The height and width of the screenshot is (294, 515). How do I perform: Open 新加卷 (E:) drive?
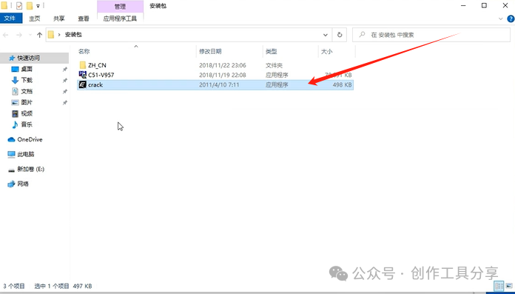(30, 169)
